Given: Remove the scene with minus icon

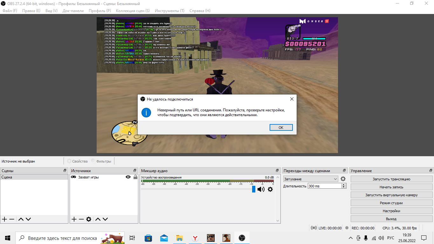Looking at the screenshot, I should (x=12, y=219).
